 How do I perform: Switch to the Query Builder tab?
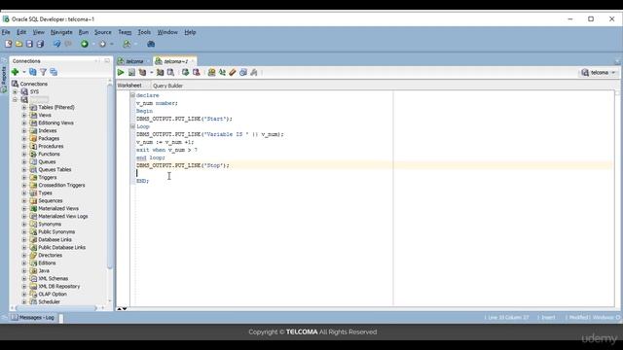click(x=167, y=86)
